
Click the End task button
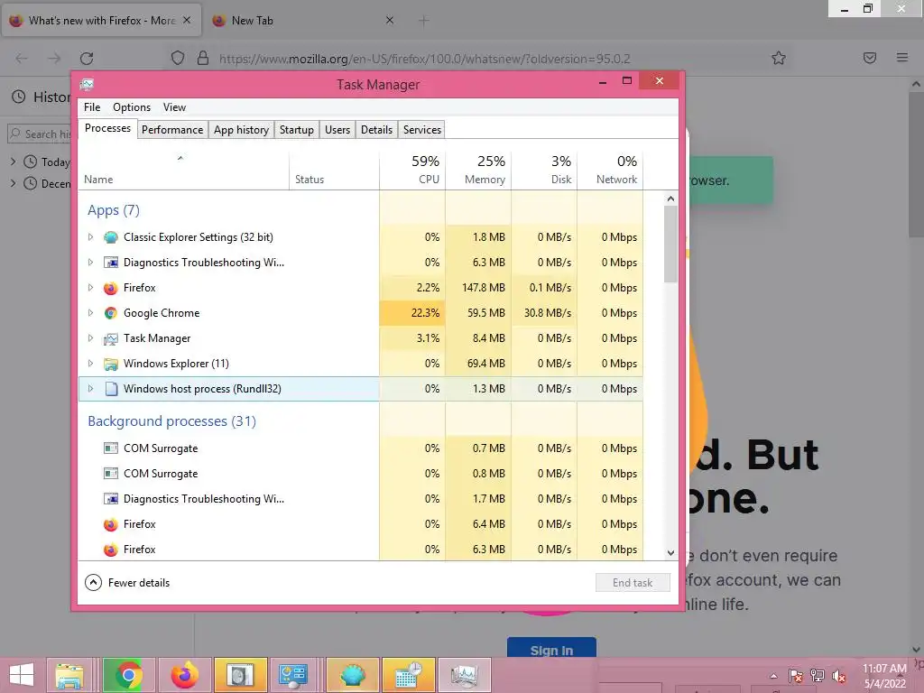[633, 583]
